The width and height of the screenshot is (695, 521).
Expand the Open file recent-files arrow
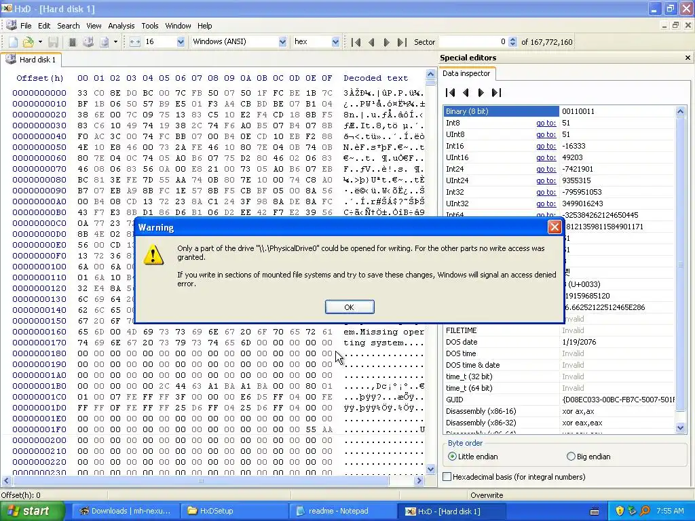[40, 42]
